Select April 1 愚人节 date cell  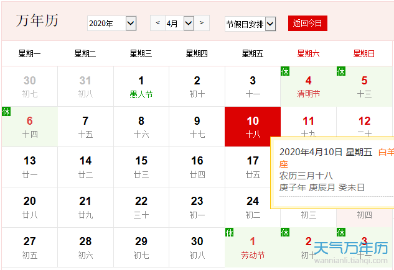tap(141, 86)
